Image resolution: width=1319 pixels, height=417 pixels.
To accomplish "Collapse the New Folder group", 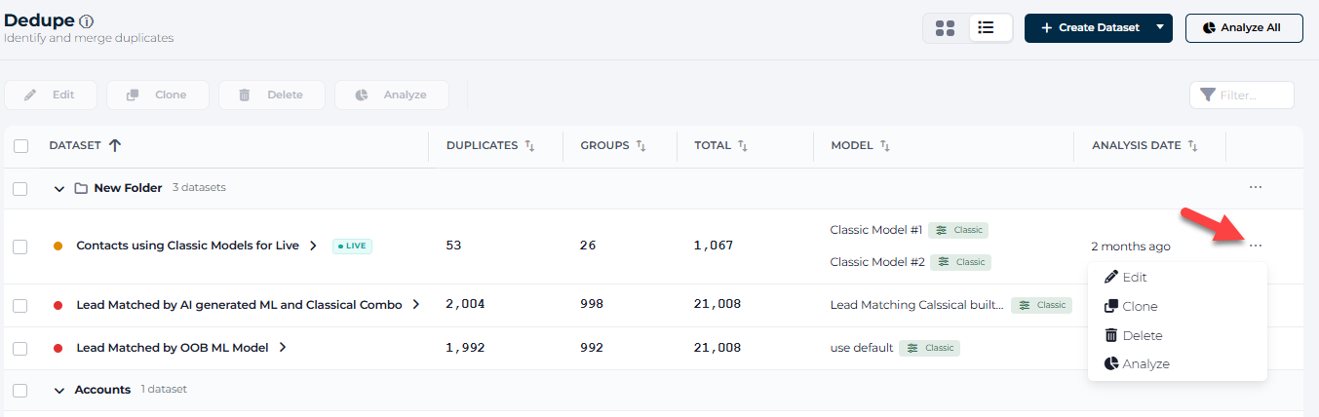I will pyautogui.click(x=59, y=188).
